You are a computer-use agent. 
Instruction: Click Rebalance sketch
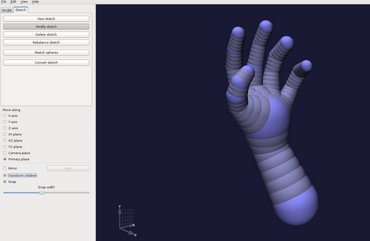(x=46, y=43)
